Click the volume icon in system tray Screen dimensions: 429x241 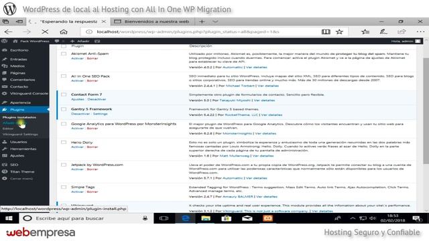[x=373, y=218]
